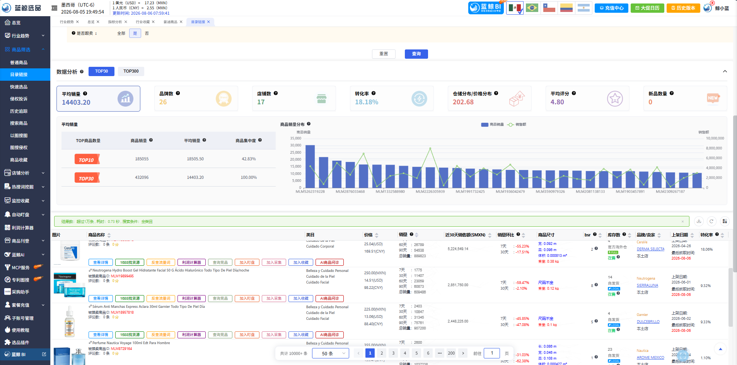737x365 pixels.
Task: Click the help icon beside 数据分析
Action: pyautogui.click(x=82, y=72)
